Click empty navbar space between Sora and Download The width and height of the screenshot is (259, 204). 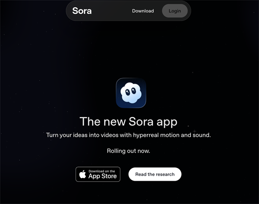tap(112, 11)
